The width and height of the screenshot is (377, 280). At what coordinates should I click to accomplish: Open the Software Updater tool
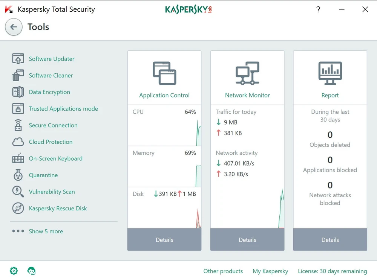point(51,59)
